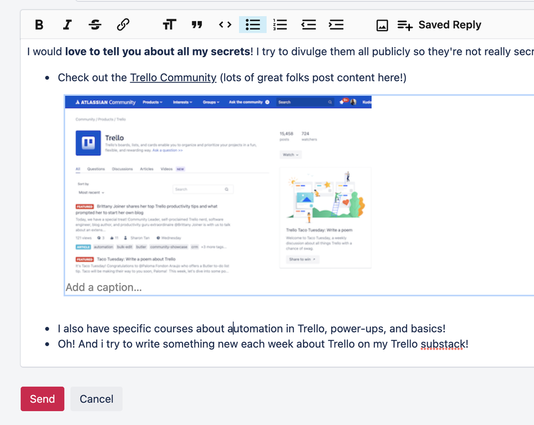534x425 pixels.
Task: Increase list indent
Action: point(336,25)
